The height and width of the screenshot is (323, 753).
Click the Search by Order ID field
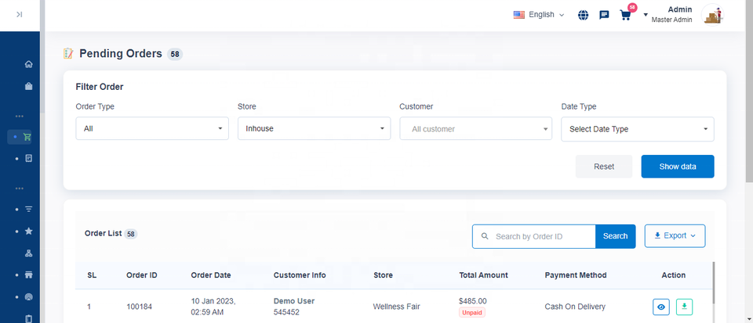click(x=543, y=236)
